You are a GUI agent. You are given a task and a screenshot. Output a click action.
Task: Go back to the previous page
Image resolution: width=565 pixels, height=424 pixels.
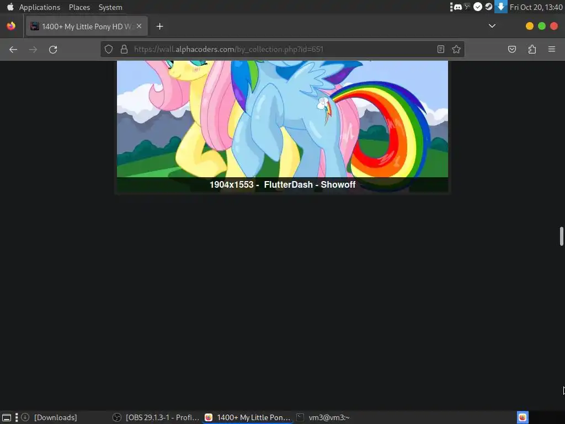pos(13,49)
